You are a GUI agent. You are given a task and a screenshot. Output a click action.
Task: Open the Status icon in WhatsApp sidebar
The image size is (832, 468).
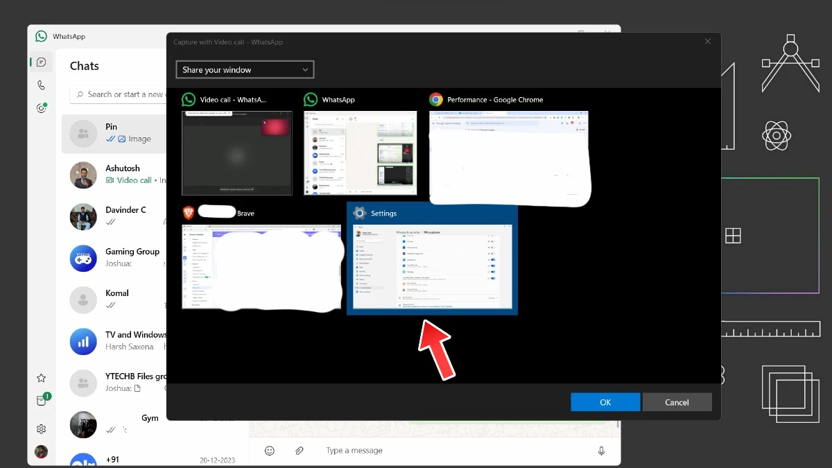pyautogui.click(x=42, y=108)
